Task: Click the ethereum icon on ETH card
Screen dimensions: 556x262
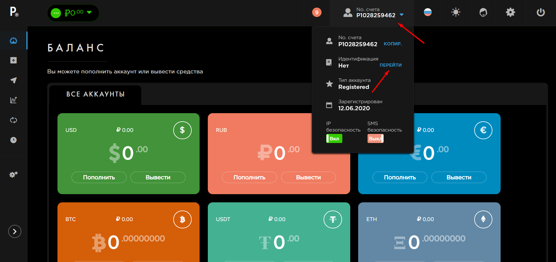Action: pos(483,219)
